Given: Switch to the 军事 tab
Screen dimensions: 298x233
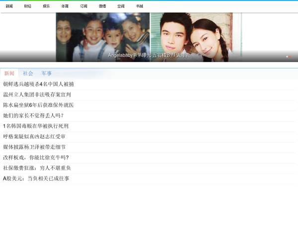Looking at the screenshot, I should click(47, 74).
